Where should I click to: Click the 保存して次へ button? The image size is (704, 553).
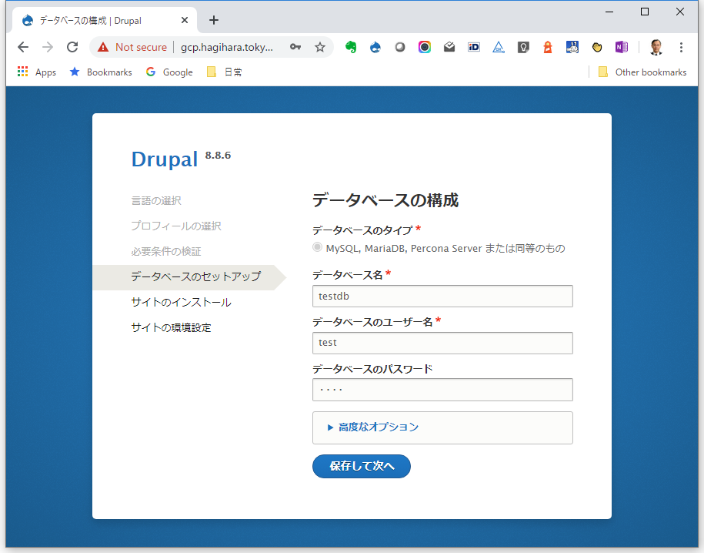362,466
